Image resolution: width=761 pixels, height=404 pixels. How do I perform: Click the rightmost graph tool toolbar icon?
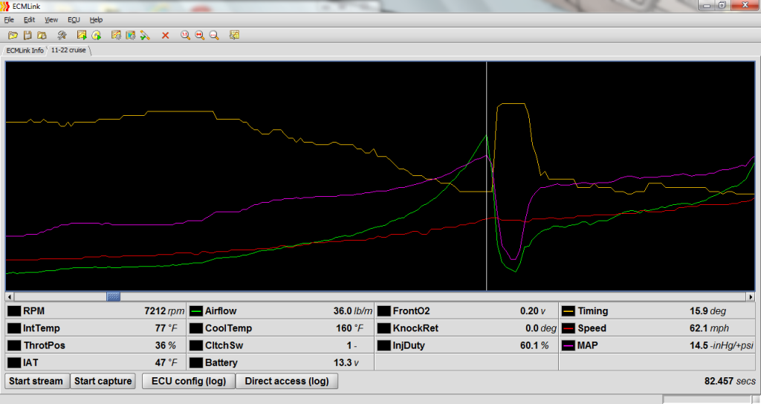click(234, 36)
